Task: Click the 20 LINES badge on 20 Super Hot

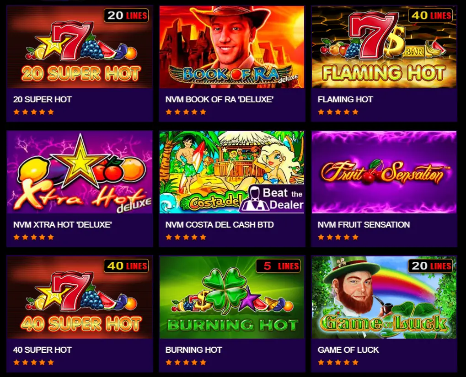Action: pos(126,16)
